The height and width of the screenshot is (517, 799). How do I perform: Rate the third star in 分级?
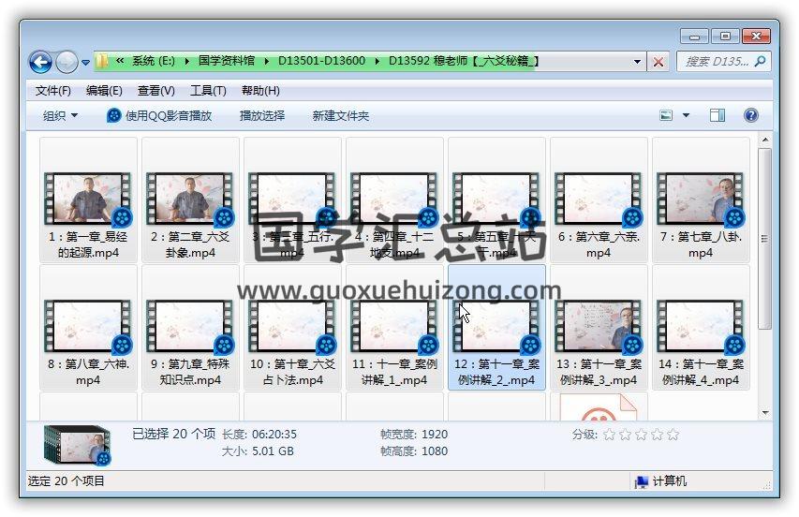tap(641, 435)
